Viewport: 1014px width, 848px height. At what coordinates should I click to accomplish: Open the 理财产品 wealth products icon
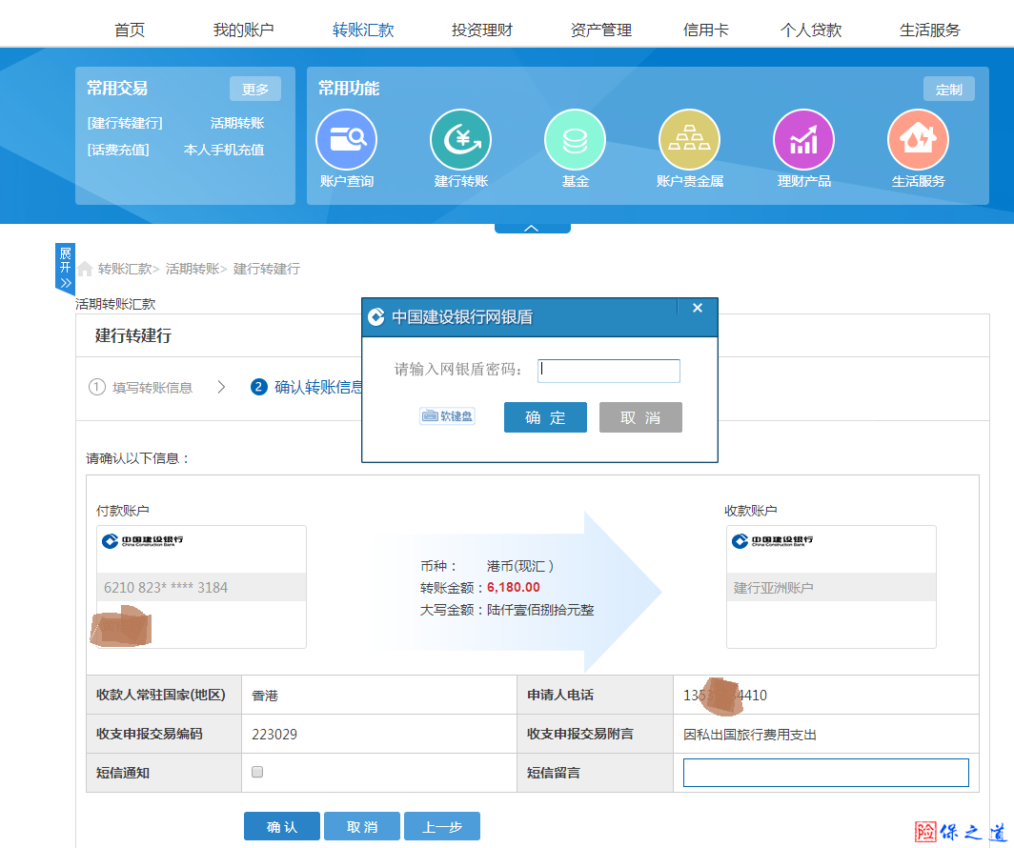point(803,140)
